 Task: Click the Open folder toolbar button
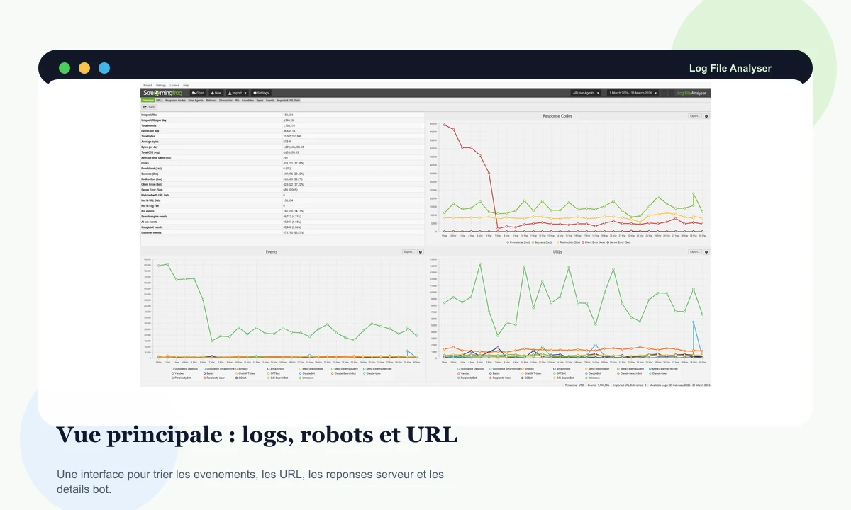tap(198, 93)
